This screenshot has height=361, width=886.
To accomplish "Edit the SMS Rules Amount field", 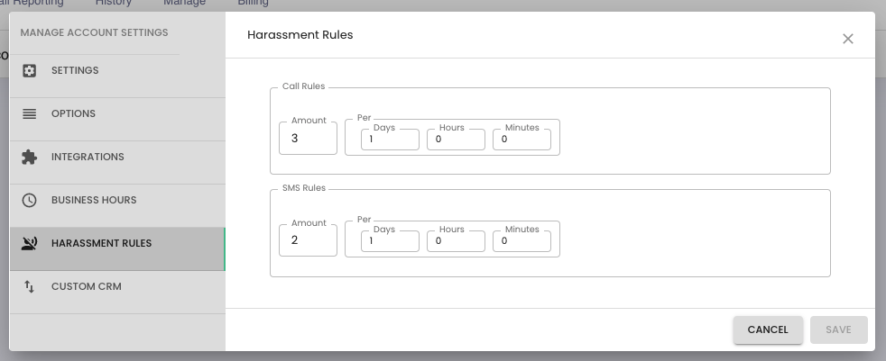I will [x=308, y=240].
